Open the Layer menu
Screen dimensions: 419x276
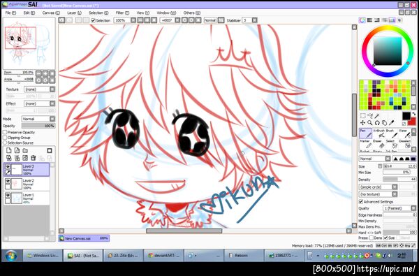pos(74,13)
